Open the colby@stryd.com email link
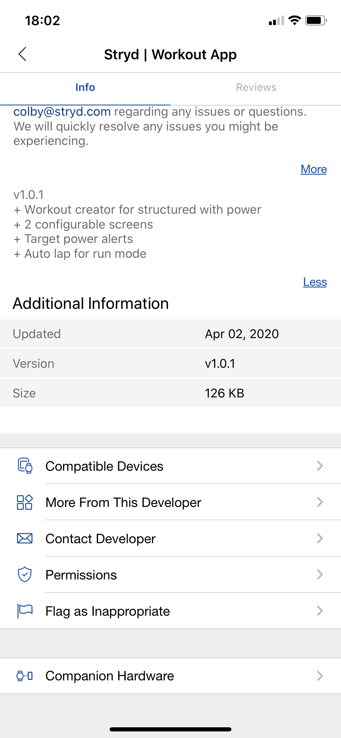The image size is (341, 738). pyautogui.click(x=62, y=112)
